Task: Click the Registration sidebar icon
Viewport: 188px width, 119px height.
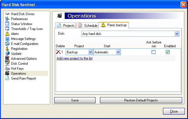Action: (7, 49)
